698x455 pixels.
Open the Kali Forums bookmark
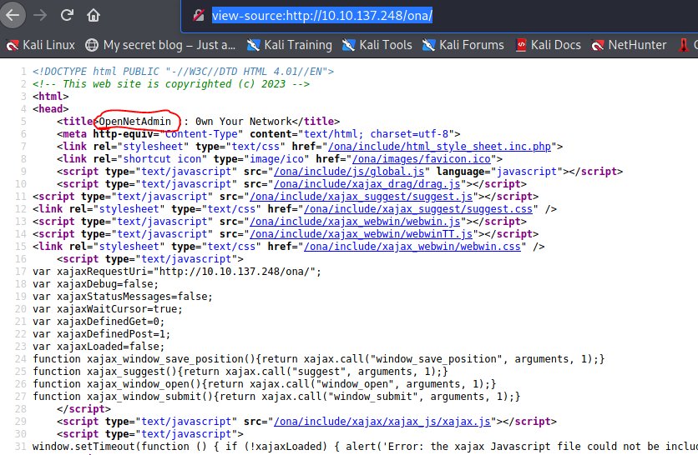(x=463, y=45)
